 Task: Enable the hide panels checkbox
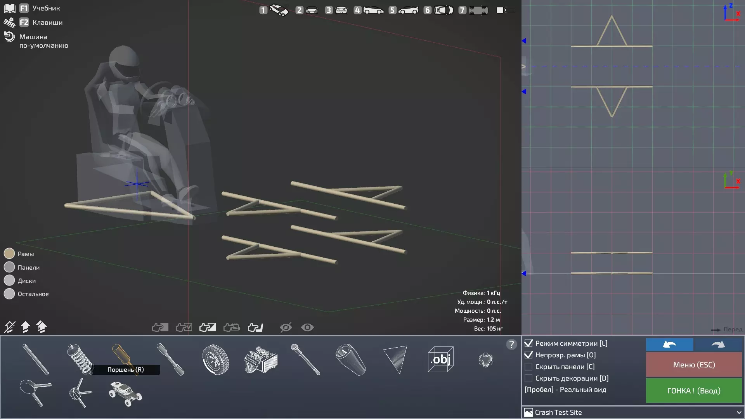click(x=528, y=367)
